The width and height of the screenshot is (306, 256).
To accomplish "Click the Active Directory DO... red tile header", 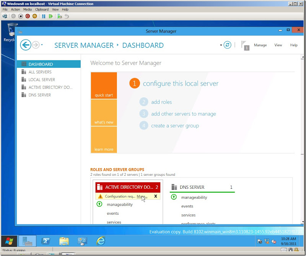I will pos(128,187).
